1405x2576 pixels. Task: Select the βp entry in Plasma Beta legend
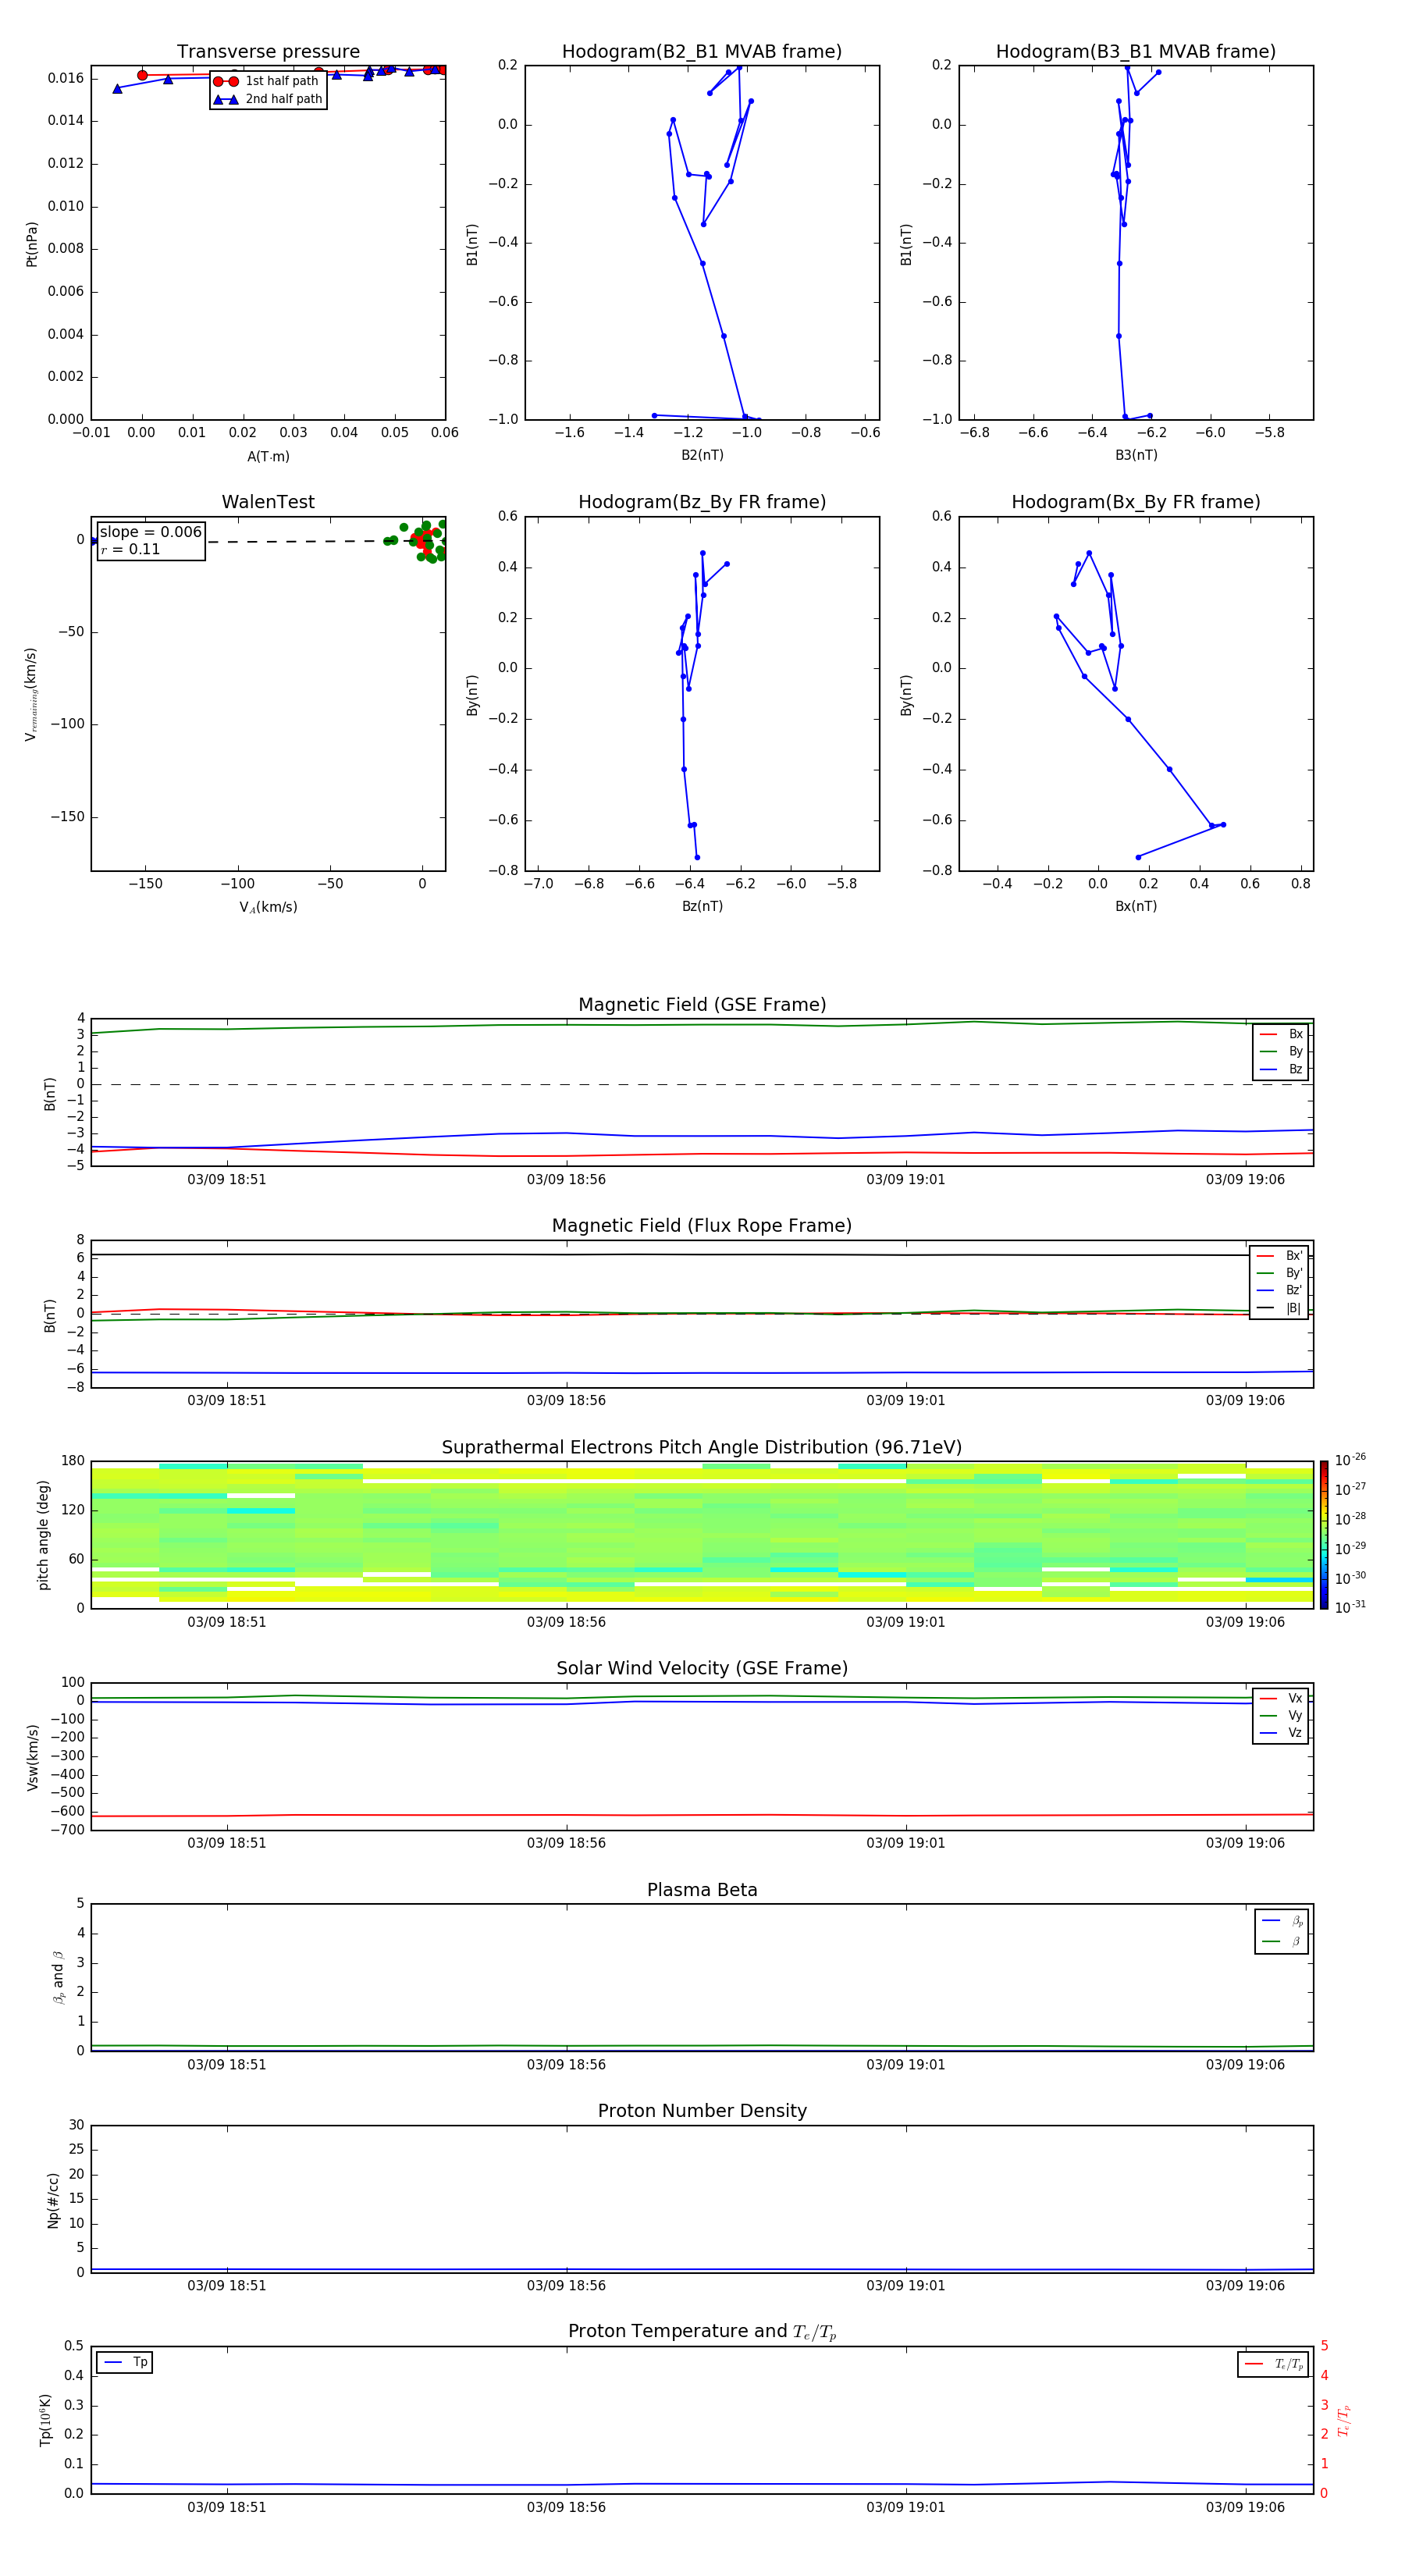1282,1921
